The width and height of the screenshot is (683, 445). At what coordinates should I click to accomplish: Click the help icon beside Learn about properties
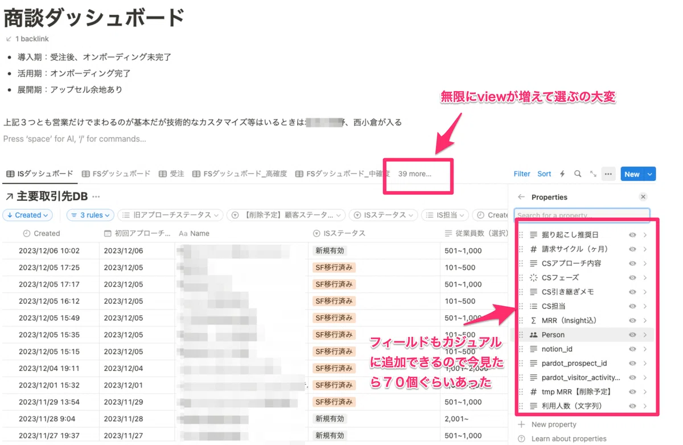tap(521, 439)
